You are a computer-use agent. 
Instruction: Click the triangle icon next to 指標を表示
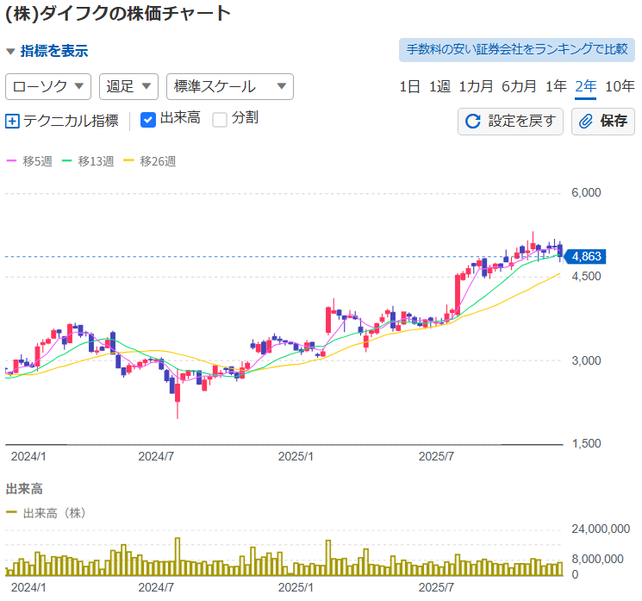(x=10, y=51)
